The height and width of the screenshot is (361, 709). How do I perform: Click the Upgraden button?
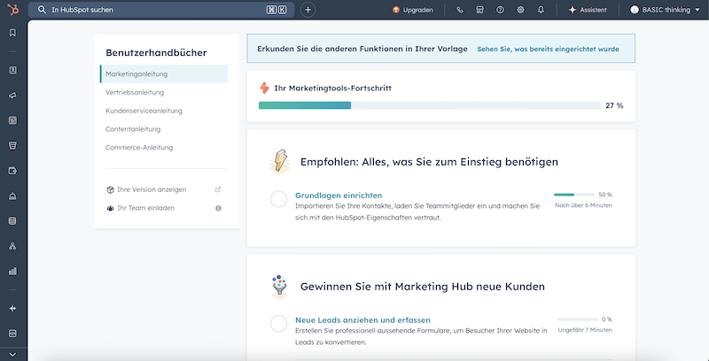[x=413, y=10]
